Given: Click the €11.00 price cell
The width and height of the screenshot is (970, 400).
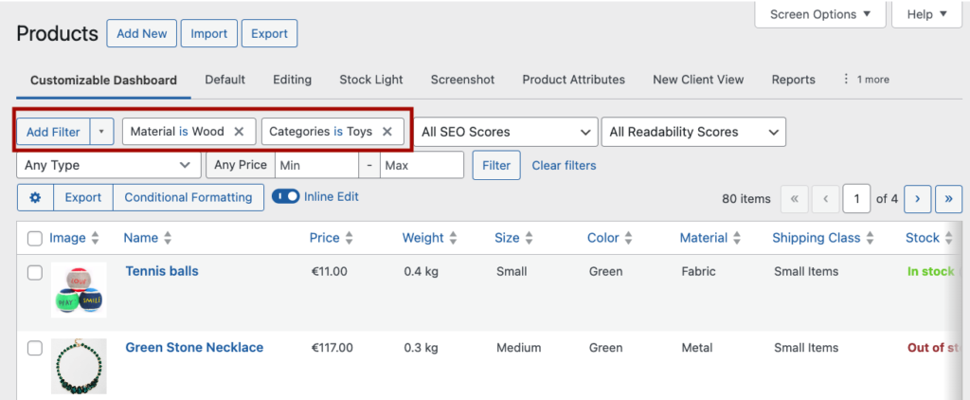Looking at the screenshot, I should (x=329, y=271).
